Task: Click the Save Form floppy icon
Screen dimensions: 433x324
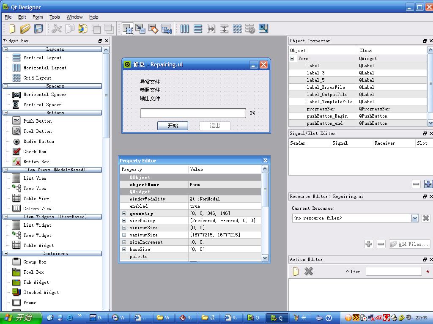Action: click(x=38, y=29)
